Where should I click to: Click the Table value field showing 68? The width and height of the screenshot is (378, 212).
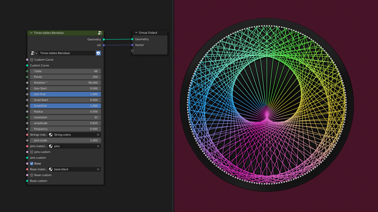[x=65, y=71]
